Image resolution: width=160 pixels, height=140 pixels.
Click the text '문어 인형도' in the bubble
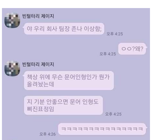pos(84,102)
